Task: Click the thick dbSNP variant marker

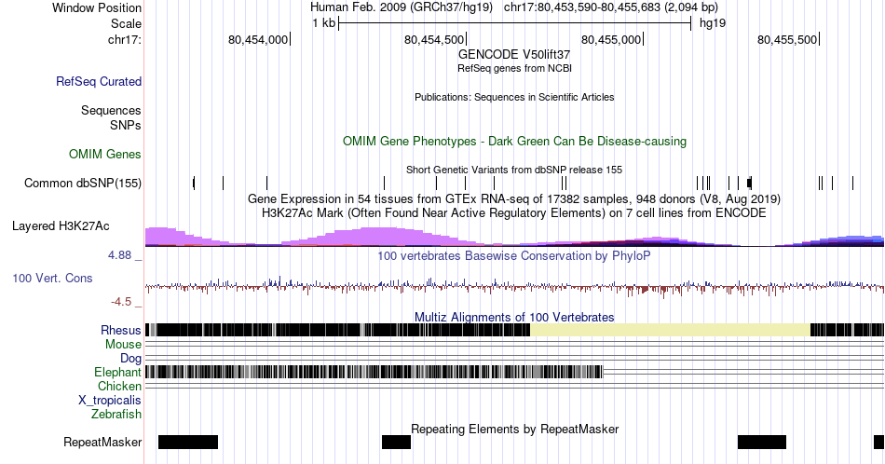Action: pyautogui.click(x=750, y=183)
